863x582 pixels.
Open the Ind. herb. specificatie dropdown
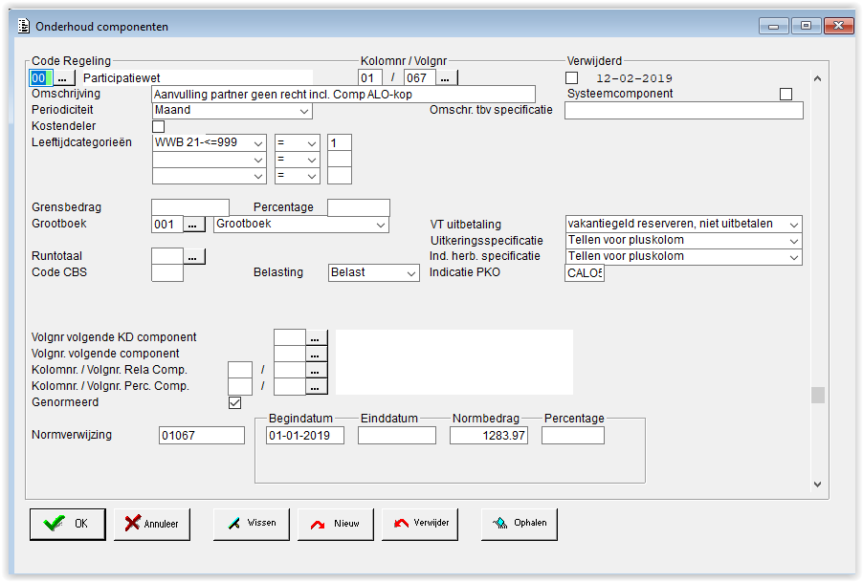683,257
